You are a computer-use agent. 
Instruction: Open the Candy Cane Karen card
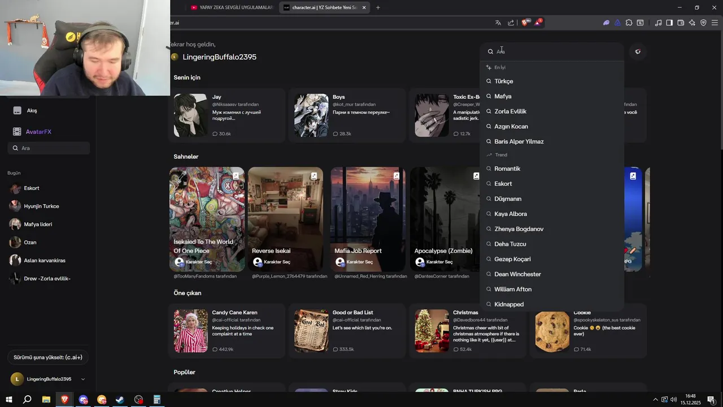(227, 331)
